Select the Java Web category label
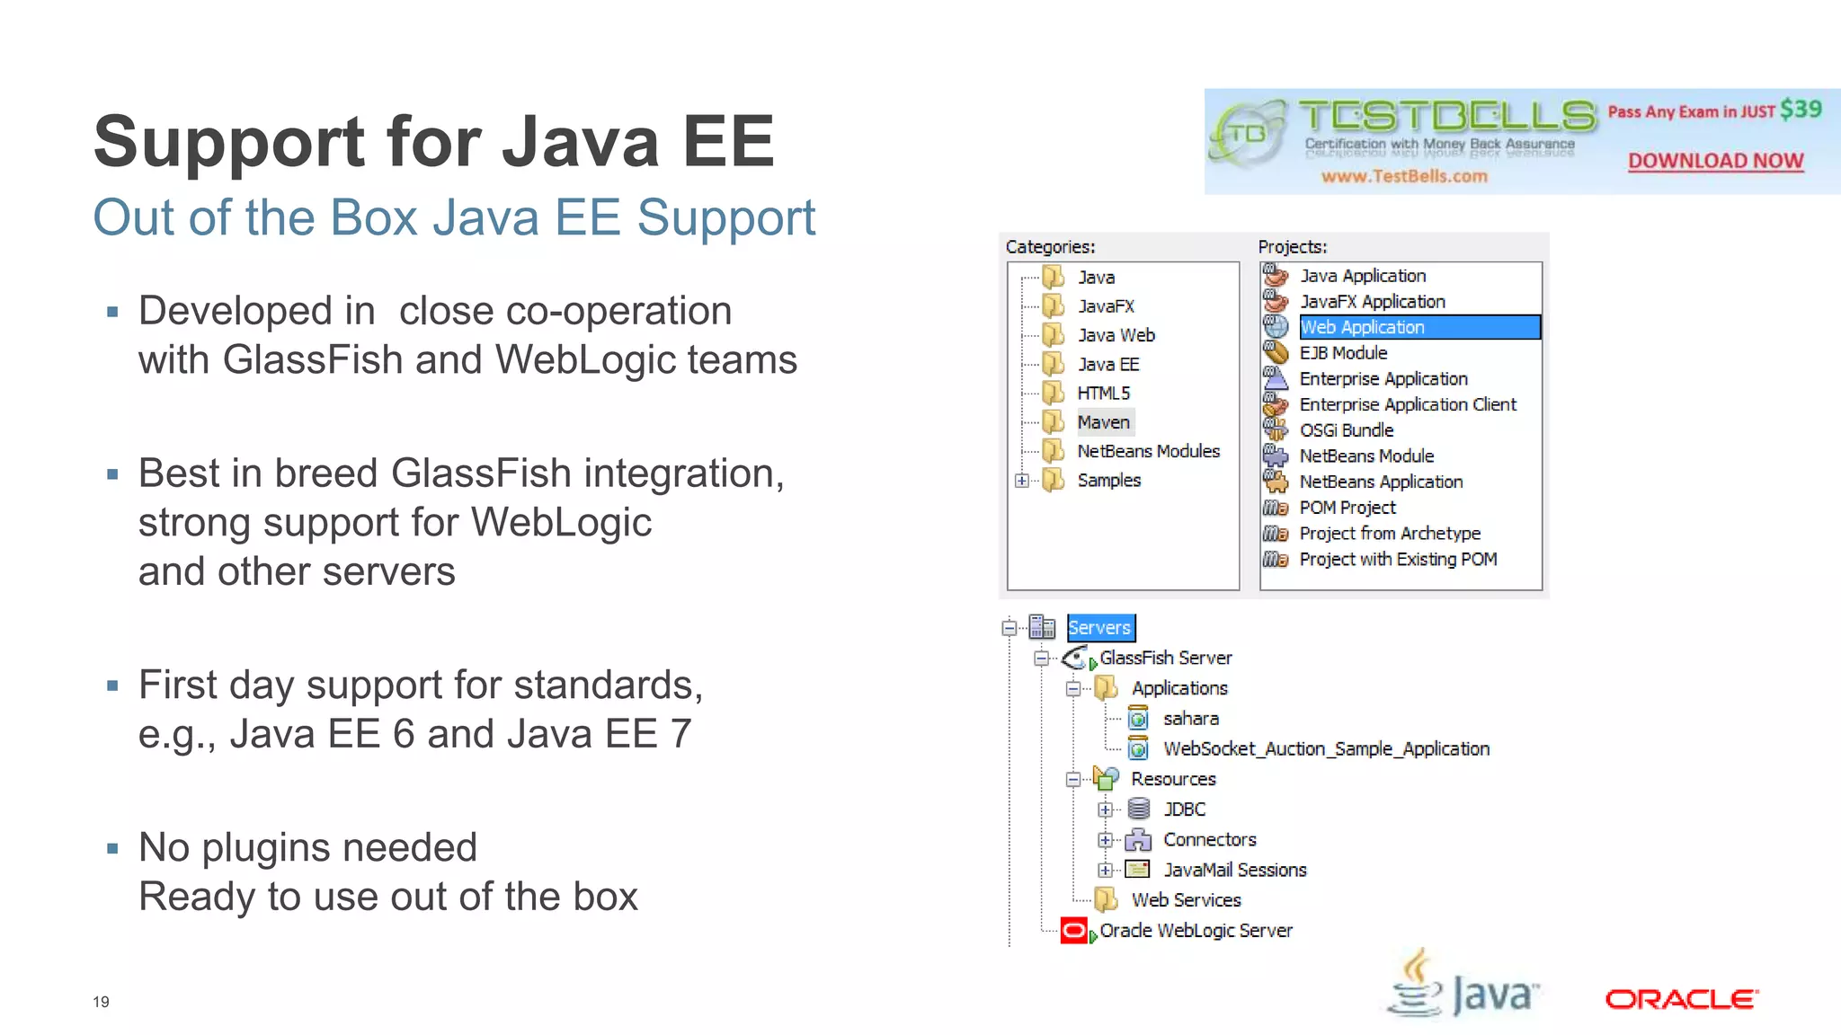The width and height of the screenshot is (1841, 1035). tap(1116, 335)
